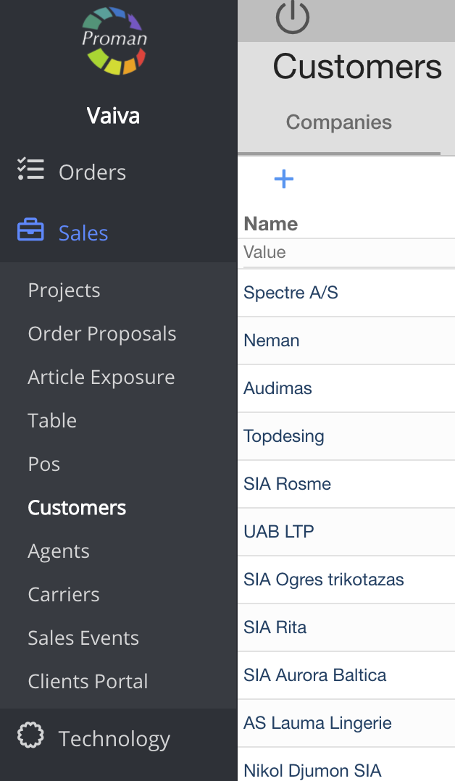Open Projects in the sidebar
The height and width of the screenshot is (781, 455).
pyautogui.click(x=64, y=291)
